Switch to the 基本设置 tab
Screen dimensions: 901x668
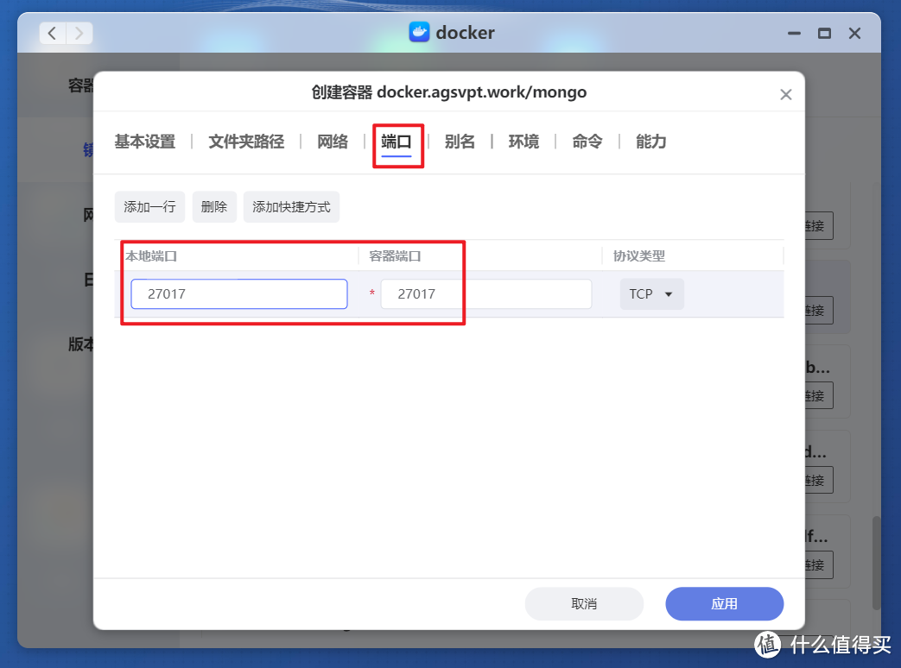pos(143,142)
